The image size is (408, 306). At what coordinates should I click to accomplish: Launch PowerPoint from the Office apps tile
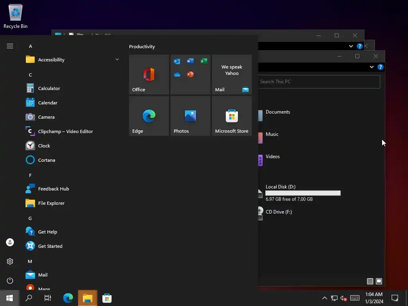(190, 75)
